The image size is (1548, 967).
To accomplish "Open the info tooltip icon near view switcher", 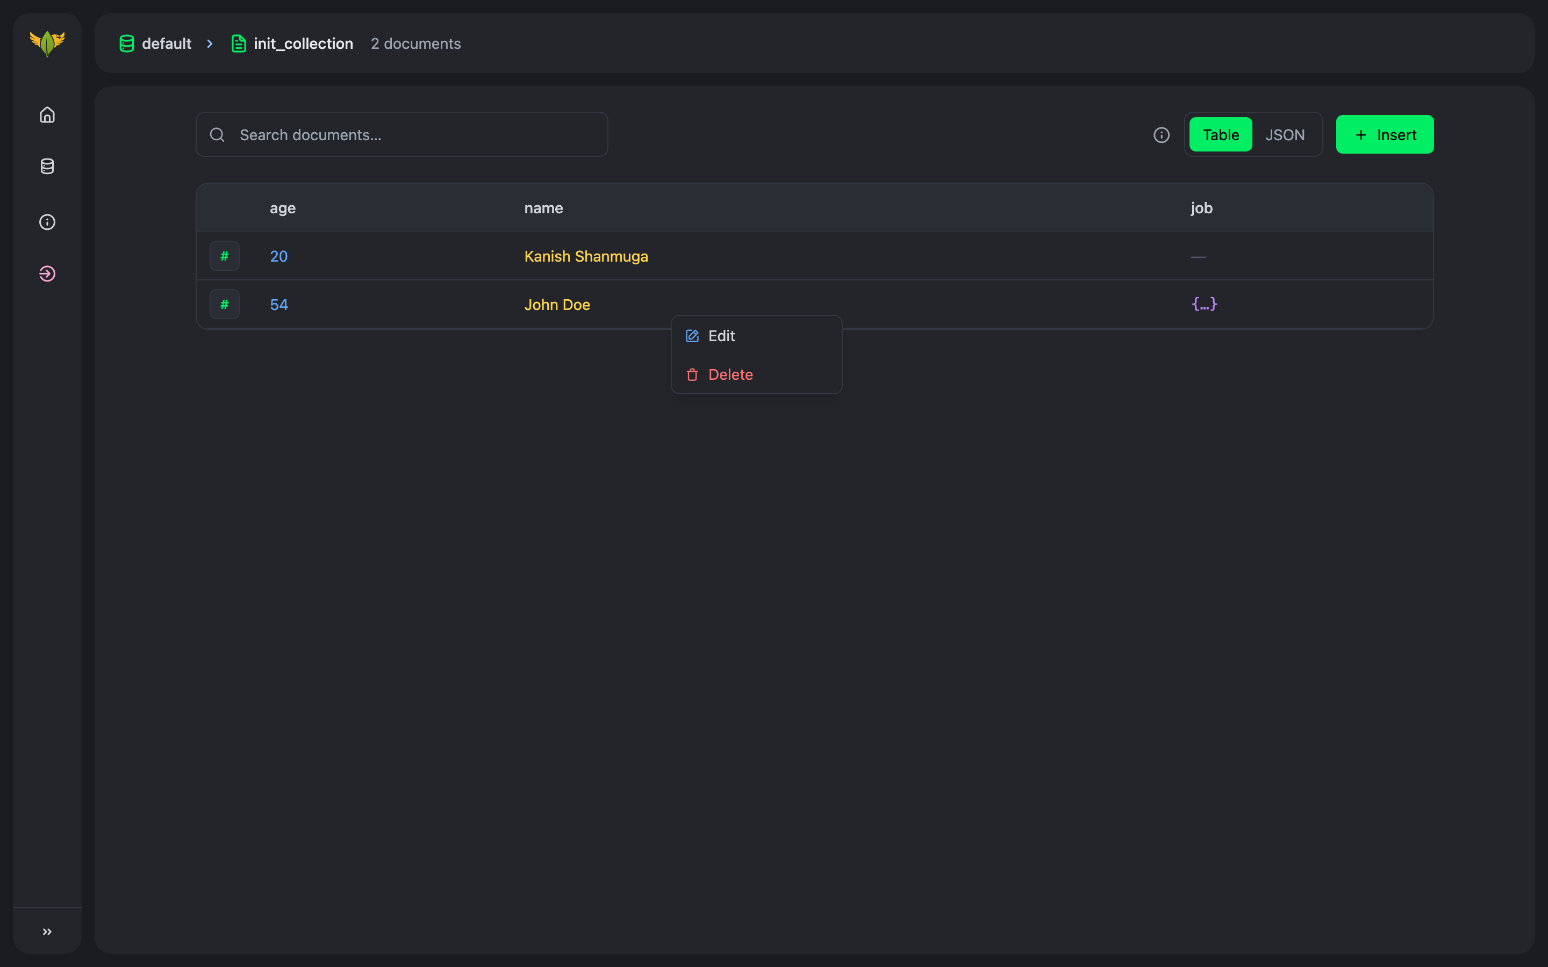I will coord(1161,134).
